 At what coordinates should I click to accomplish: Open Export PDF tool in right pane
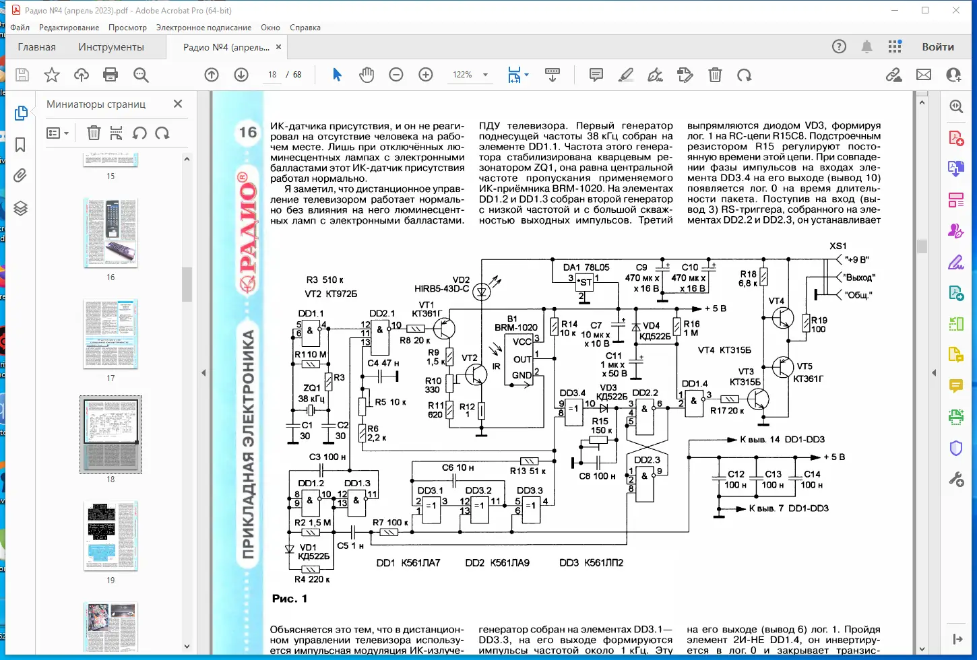pyautogui.click(x=956, y=138)
